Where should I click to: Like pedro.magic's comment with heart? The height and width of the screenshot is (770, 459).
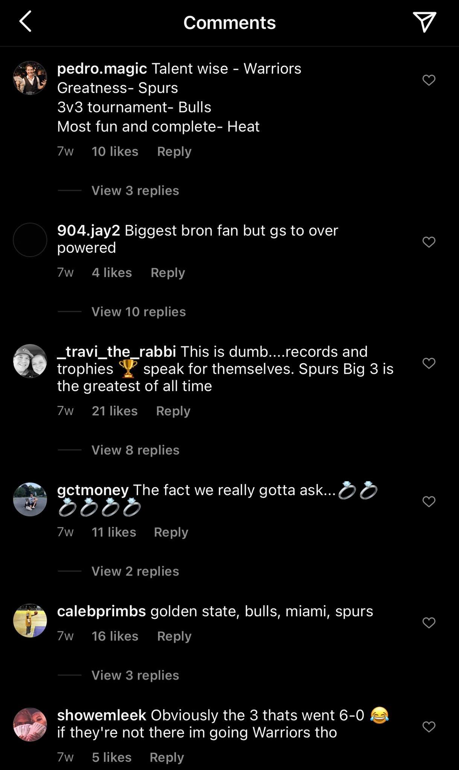(429, 80)
